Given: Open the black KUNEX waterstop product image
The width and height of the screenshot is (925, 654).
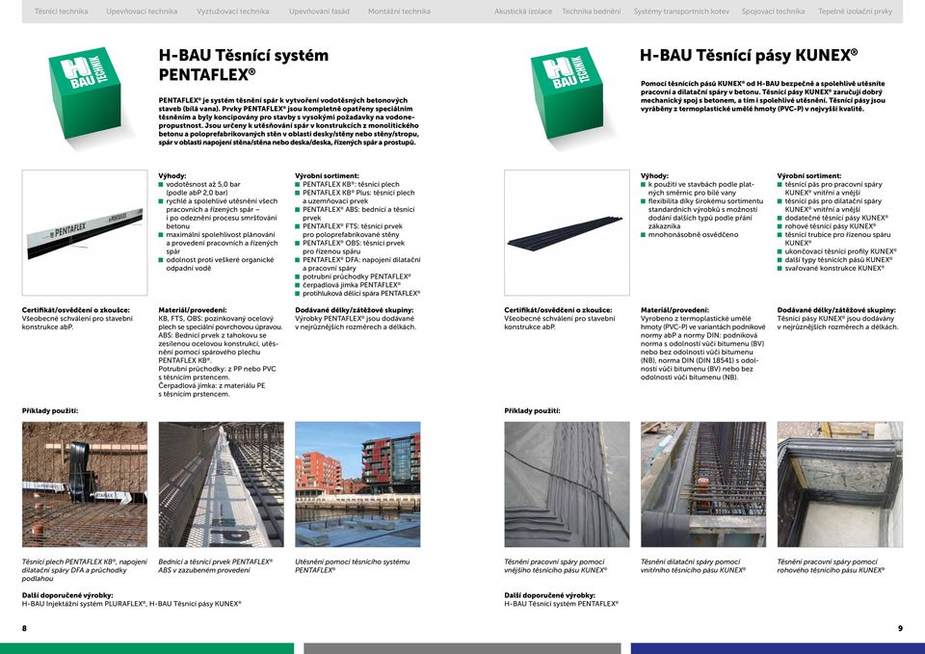Looking at the screenshot, I should coord(567,233).
